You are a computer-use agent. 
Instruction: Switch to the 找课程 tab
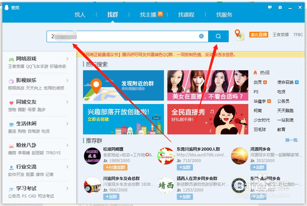click(186, 15)
